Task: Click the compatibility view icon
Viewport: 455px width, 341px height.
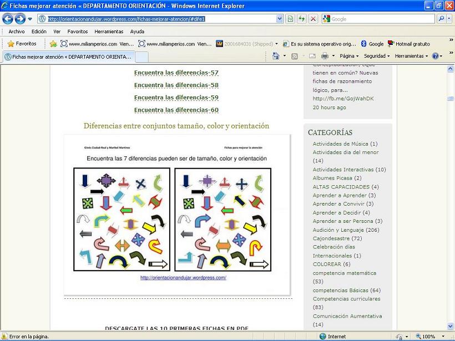Action: coord(290,19)
